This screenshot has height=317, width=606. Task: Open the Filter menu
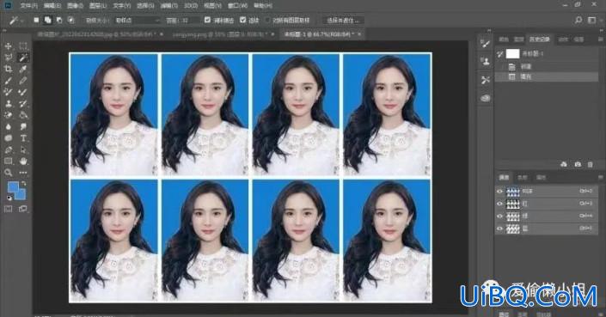(x=168, y=6)
